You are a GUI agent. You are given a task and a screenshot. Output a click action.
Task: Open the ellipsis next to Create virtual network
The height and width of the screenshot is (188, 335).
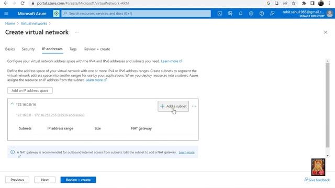click(77, 32)
